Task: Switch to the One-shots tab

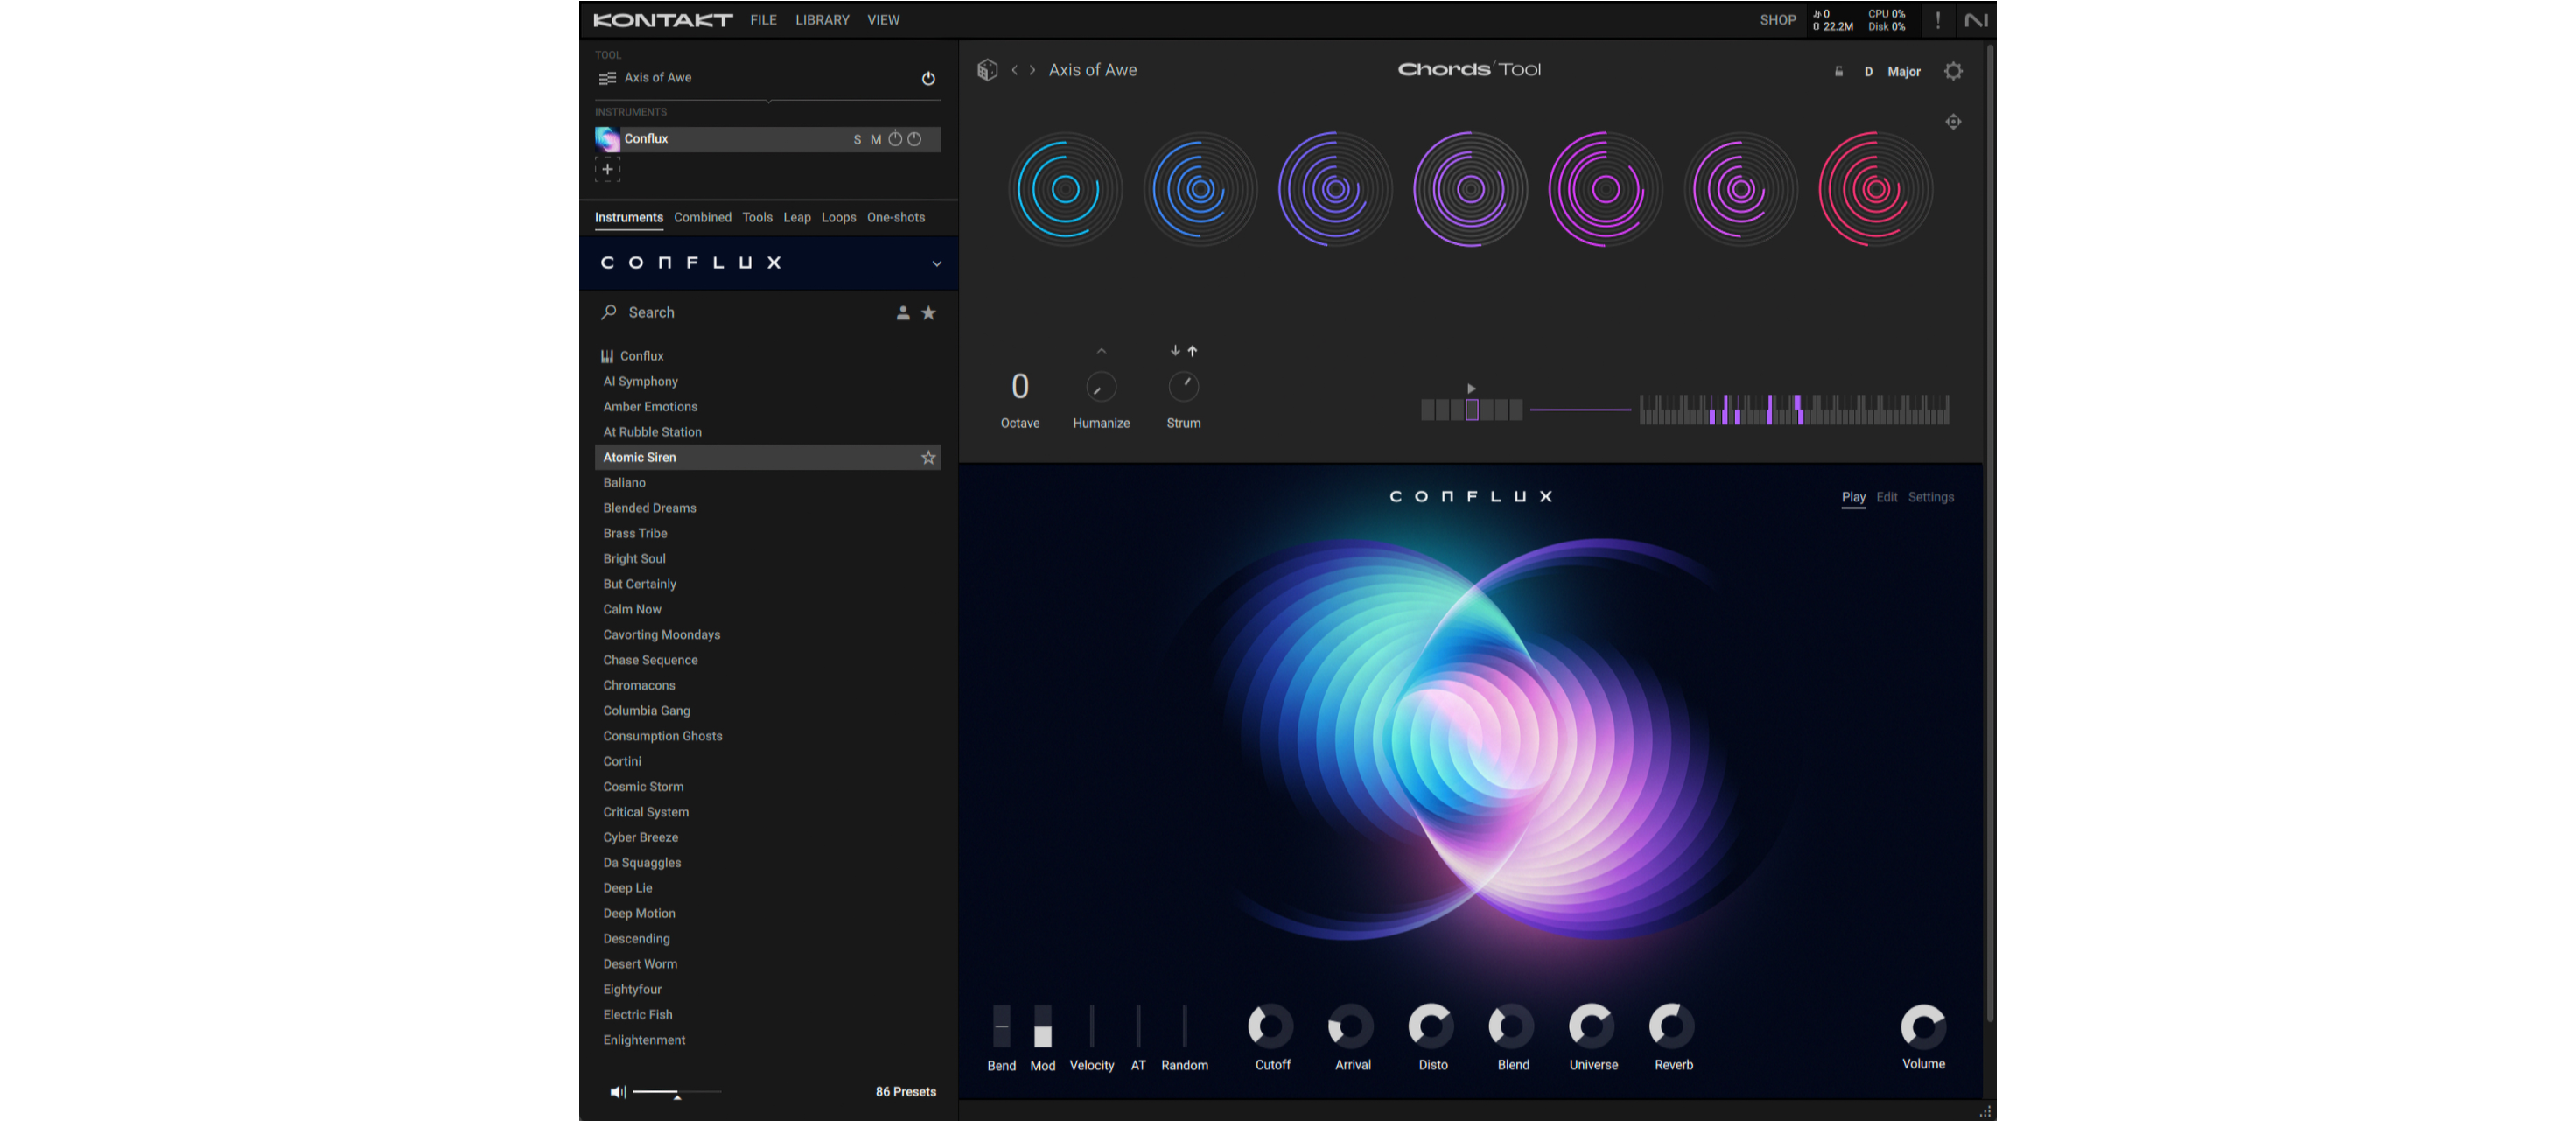Action: click(895, 217)
